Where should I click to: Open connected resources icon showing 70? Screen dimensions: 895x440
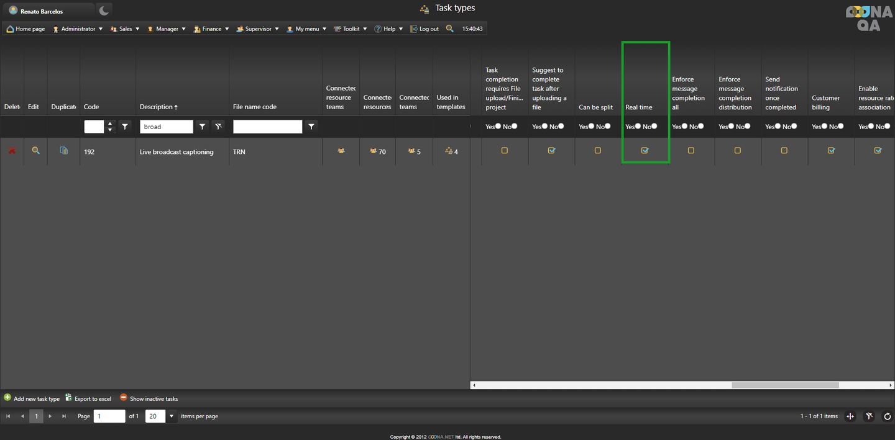click(x=374, y=151)
